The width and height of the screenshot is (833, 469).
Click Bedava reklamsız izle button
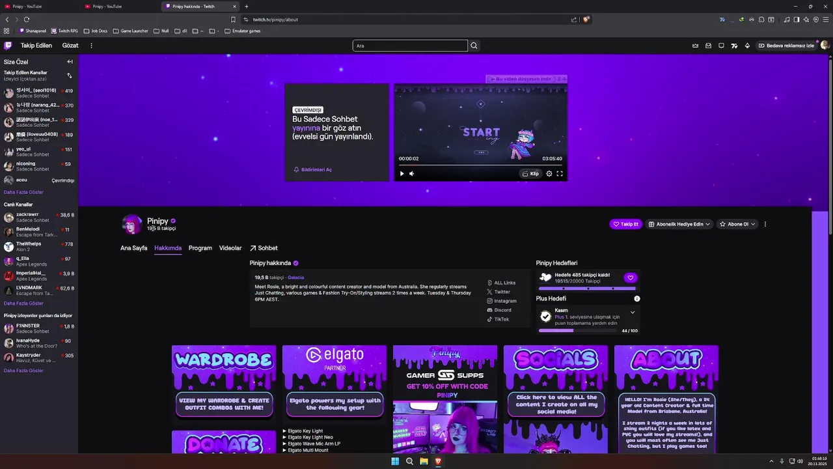pos(786,46)
